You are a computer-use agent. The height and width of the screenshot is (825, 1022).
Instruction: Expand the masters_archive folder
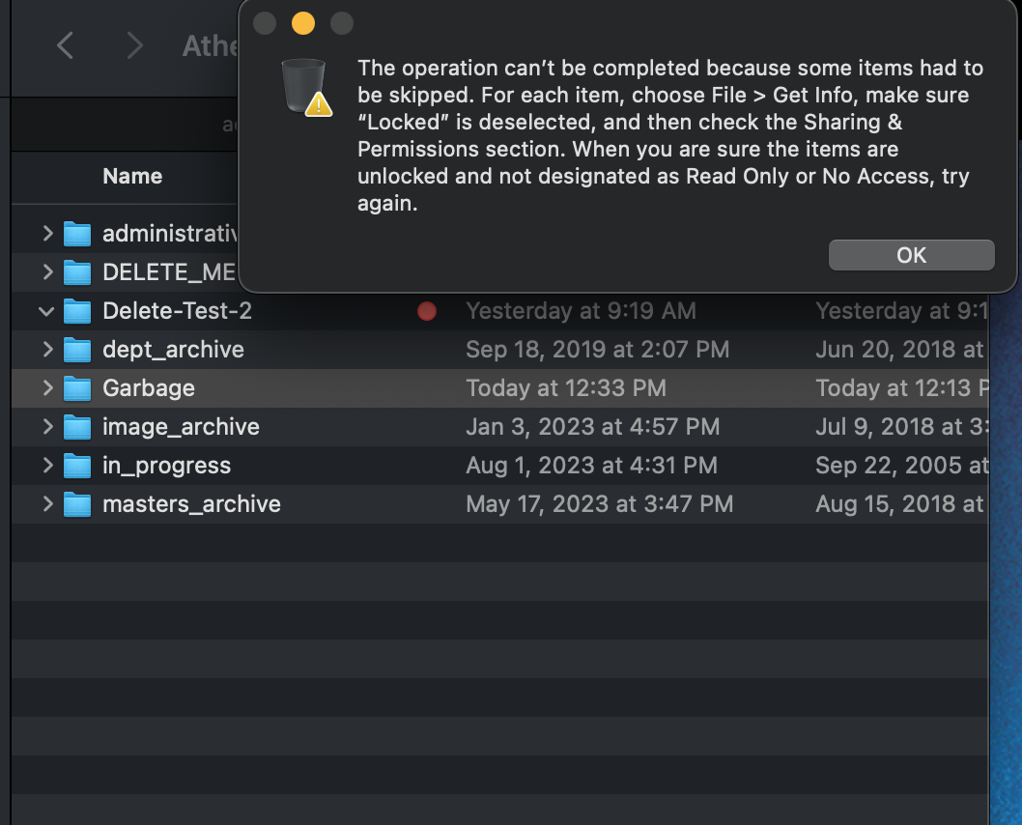47,503
